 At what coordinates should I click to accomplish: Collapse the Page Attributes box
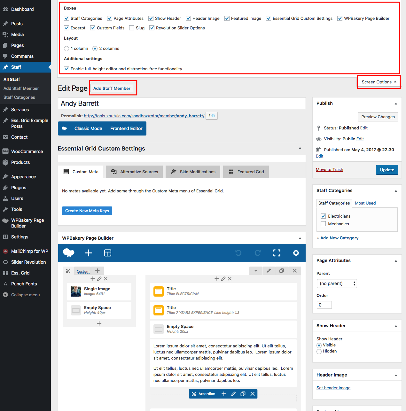tap(396, 261)
